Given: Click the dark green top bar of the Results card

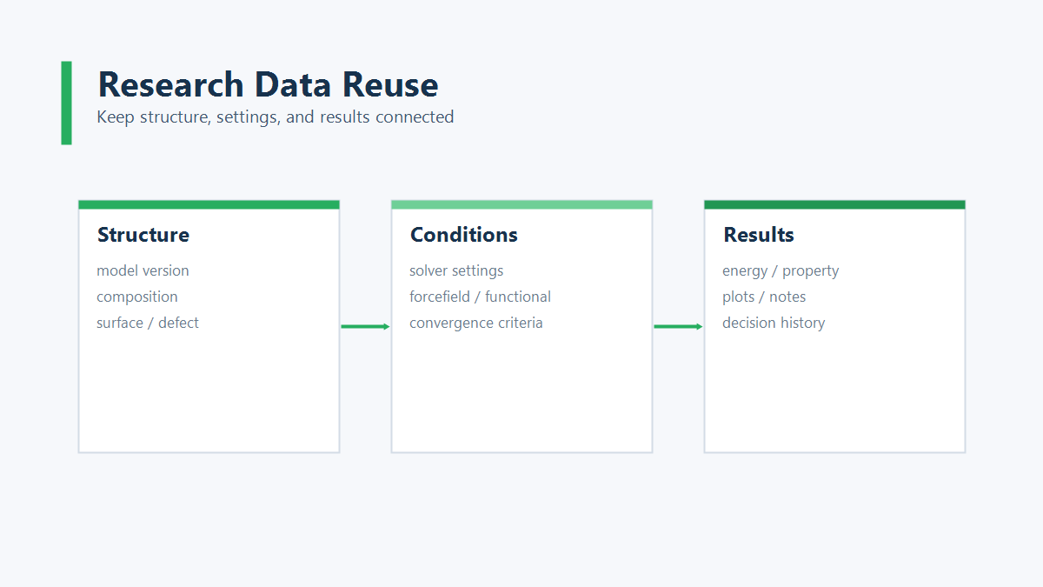Looking at the screenshot, I should (834, 204).
